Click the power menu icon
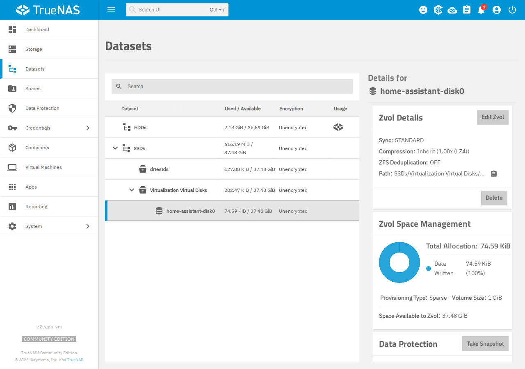 coord(512,10)
